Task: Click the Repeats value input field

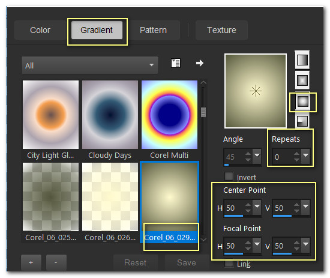Action: pyautogui.click(x=283, y=157)
